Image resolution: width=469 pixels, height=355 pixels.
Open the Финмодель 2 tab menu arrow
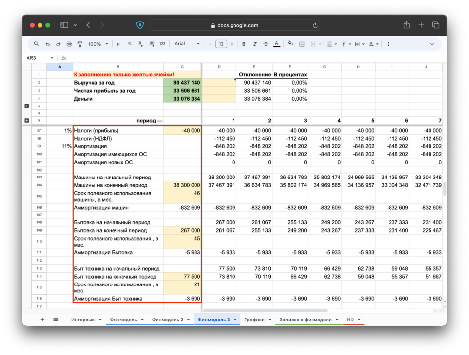pos(188,319)
